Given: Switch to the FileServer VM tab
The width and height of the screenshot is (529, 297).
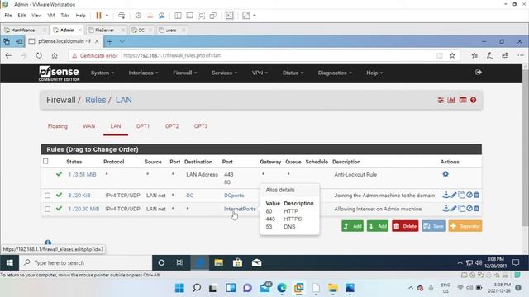Looking at the screenshot, I should (104, 30).
